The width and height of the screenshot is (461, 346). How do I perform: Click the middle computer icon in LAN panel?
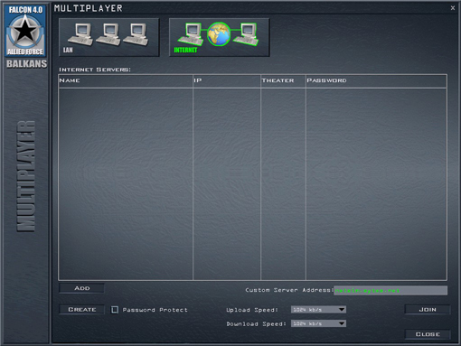108,34
